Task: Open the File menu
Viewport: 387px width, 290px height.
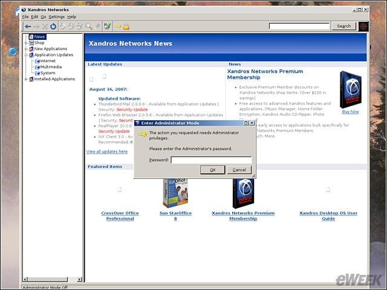Action: click(x=25, y=17)
